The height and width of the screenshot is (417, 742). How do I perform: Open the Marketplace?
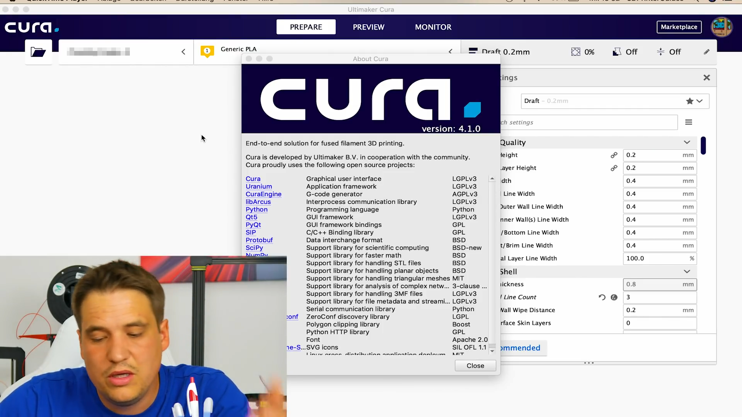(x=679, y=27)
